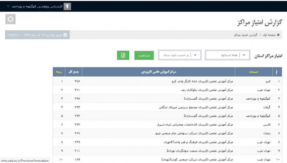The width and height of the screenshot is (287, 163).
Task: Click total score ۲۶۷
Action: (77, 133)
